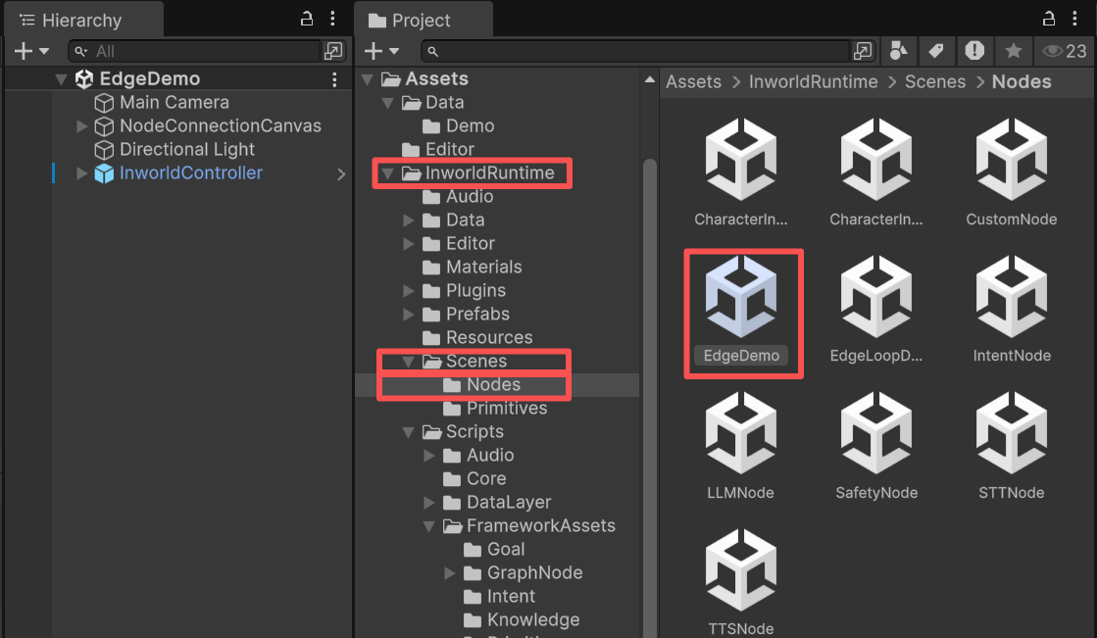Screen dimensions: 1097x638
Task: Select the Core folder
Action: click(485, 479)
